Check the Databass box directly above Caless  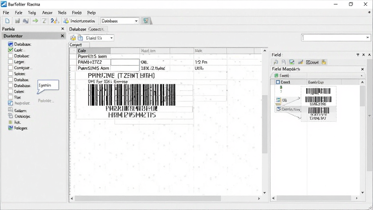pyautogui.click(x=11, y=85)
